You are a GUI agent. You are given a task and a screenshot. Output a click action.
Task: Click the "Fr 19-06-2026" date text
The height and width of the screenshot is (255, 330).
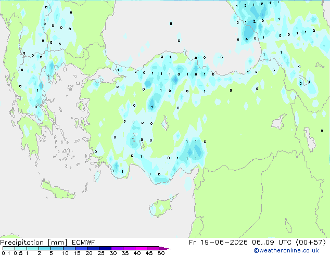[218, 243]
